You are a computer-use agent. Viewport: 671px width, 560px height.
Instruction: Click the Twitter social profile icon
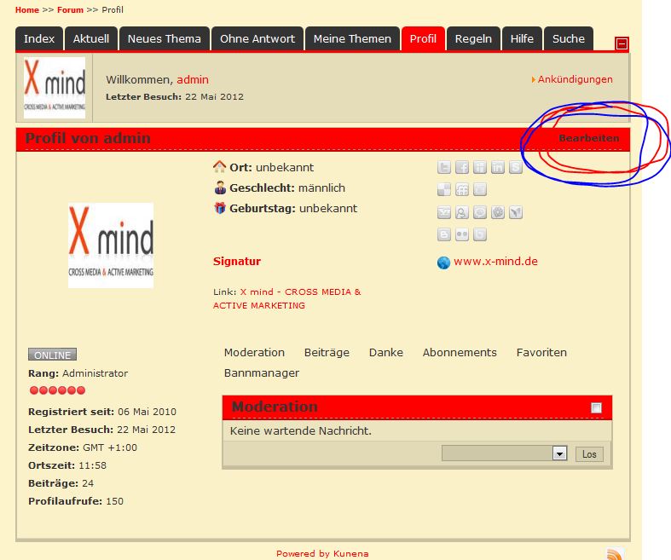tap(444, 168)
